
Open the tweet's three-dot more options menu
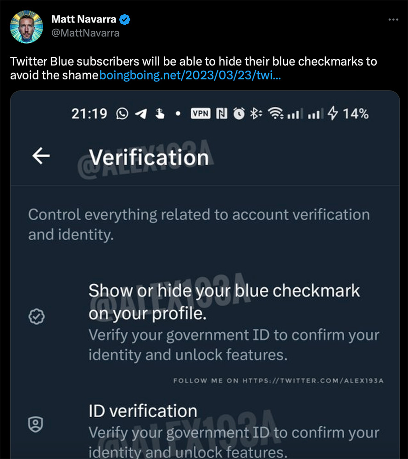[393, 20]
